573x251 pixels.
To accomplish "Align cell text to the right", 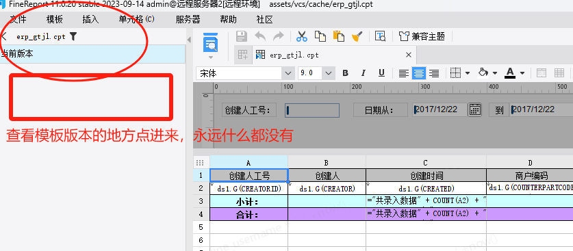I will tap(434, 73).
